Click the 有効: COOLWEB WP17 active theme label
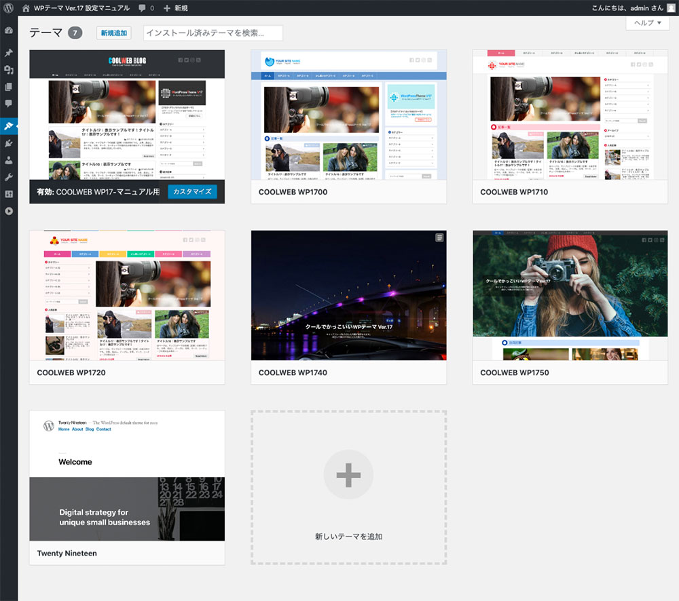 [98, 192]
